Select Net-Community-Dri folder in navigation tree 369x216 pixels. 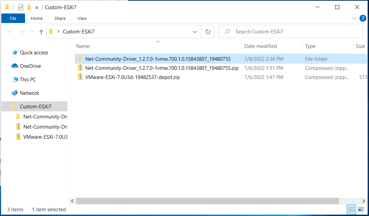tap(45, 117)
